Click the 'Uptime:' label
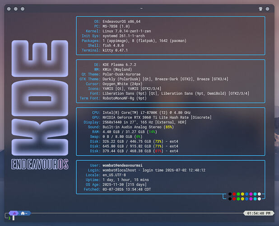The height and width of the screenshot is (226, 279). 93,180
